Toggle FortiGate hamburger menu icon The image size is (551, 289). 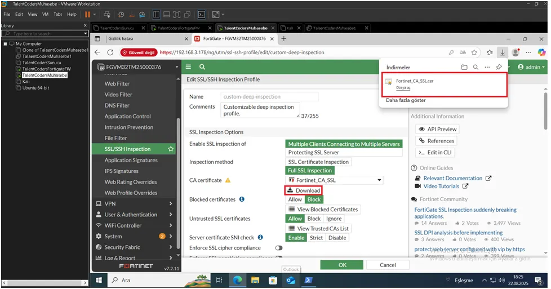(188, 67)
